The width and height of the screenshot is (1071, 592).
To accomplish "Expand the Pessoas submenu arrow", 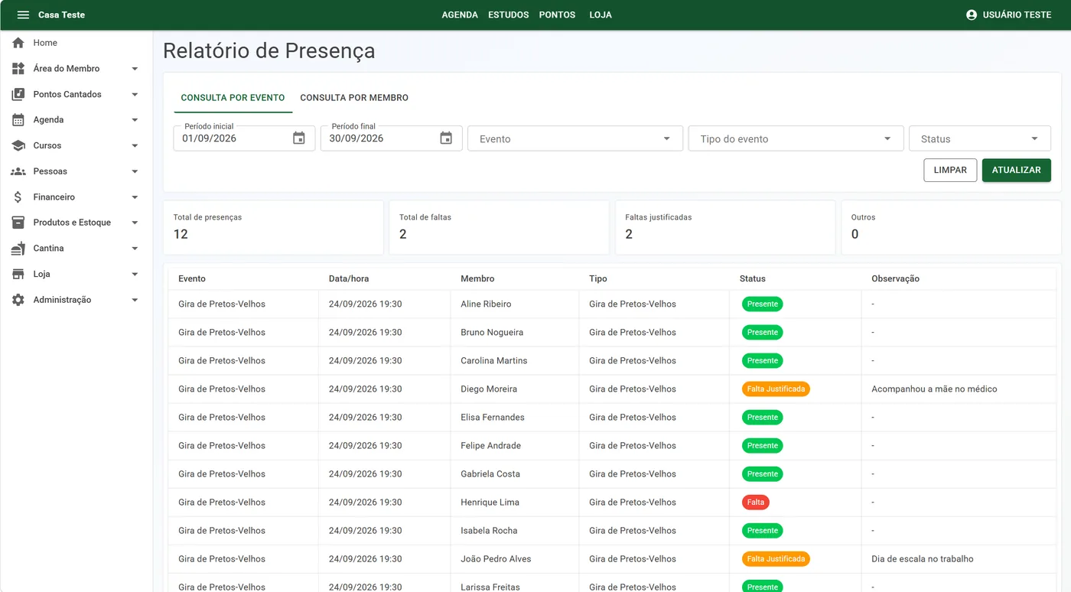I will 135,171.
